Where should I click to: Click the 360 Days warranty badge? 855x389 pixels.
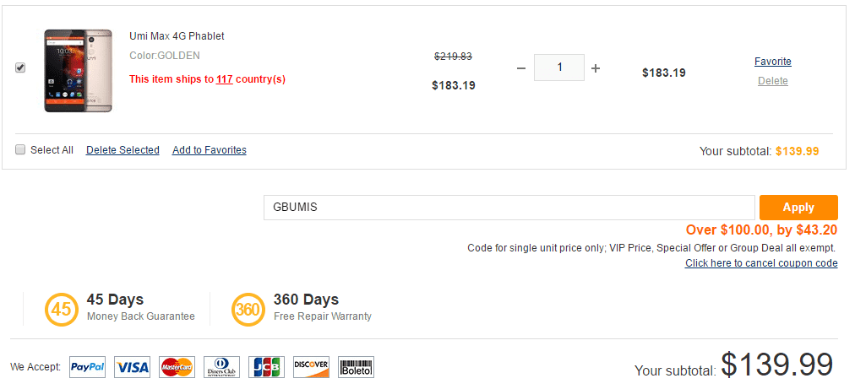[x=248, y=310]
